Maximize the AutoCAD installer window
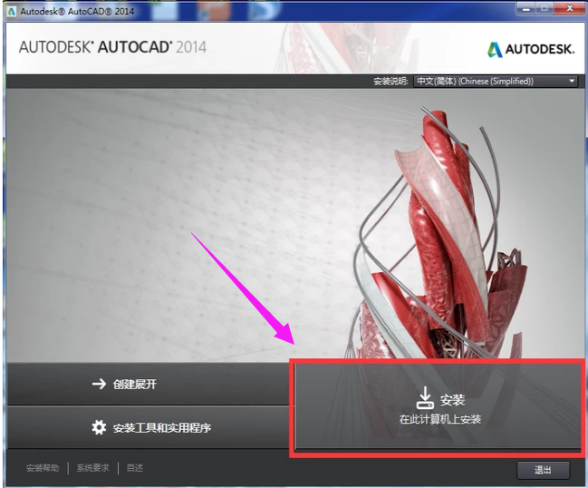Viewport: 588px width, 488px height. click(545, 8)
